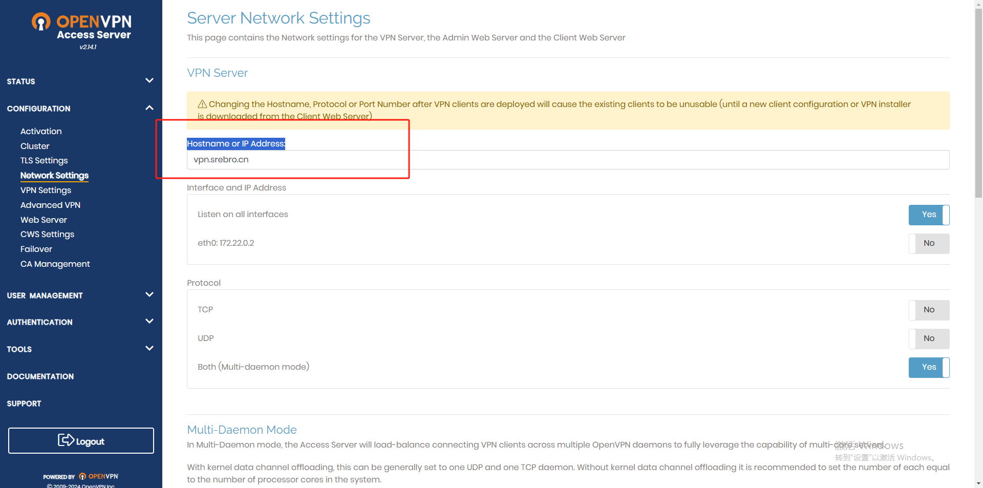Enable the UDP protocol toggle
Image resolution: width=983 pixels, height=488 pixels.
(929, 339)
